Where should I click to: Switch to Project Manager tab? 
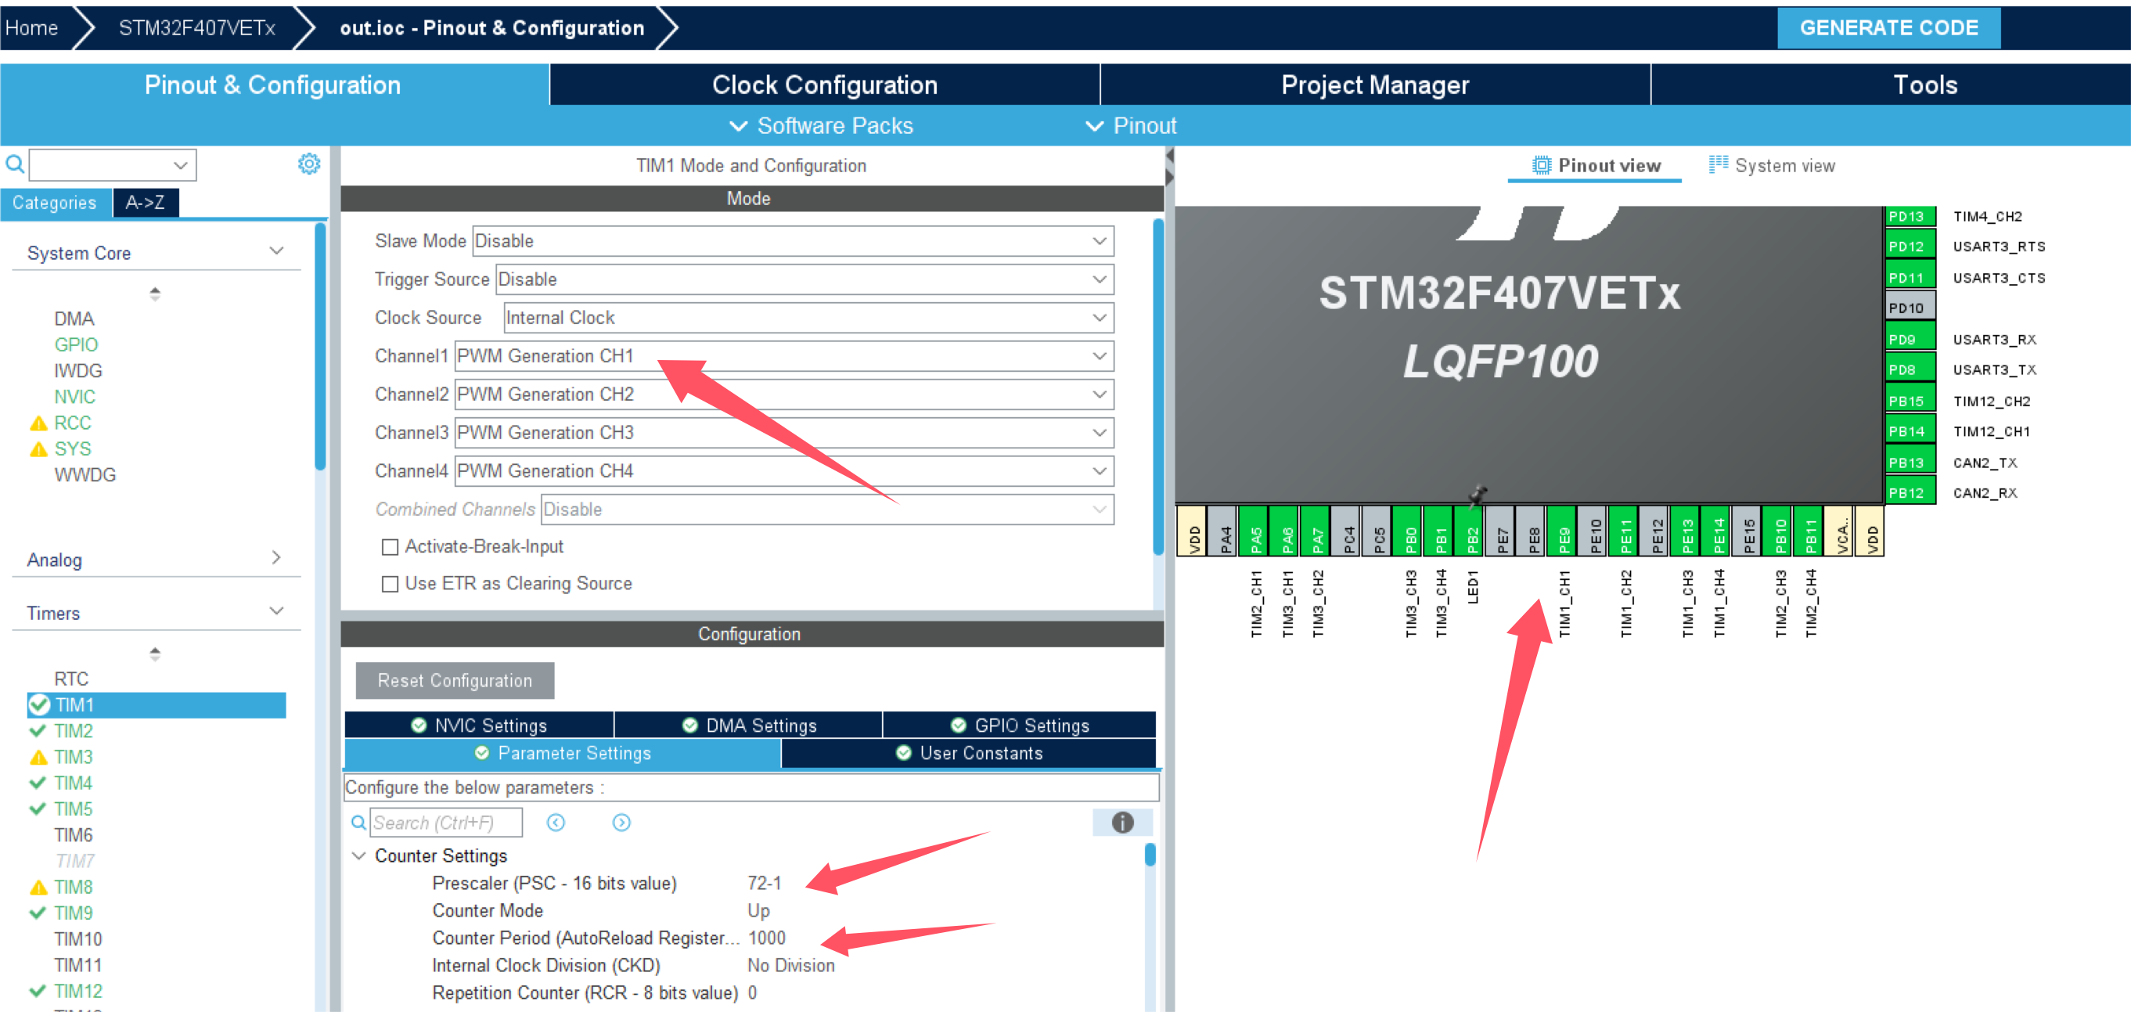pos(1375,85)
